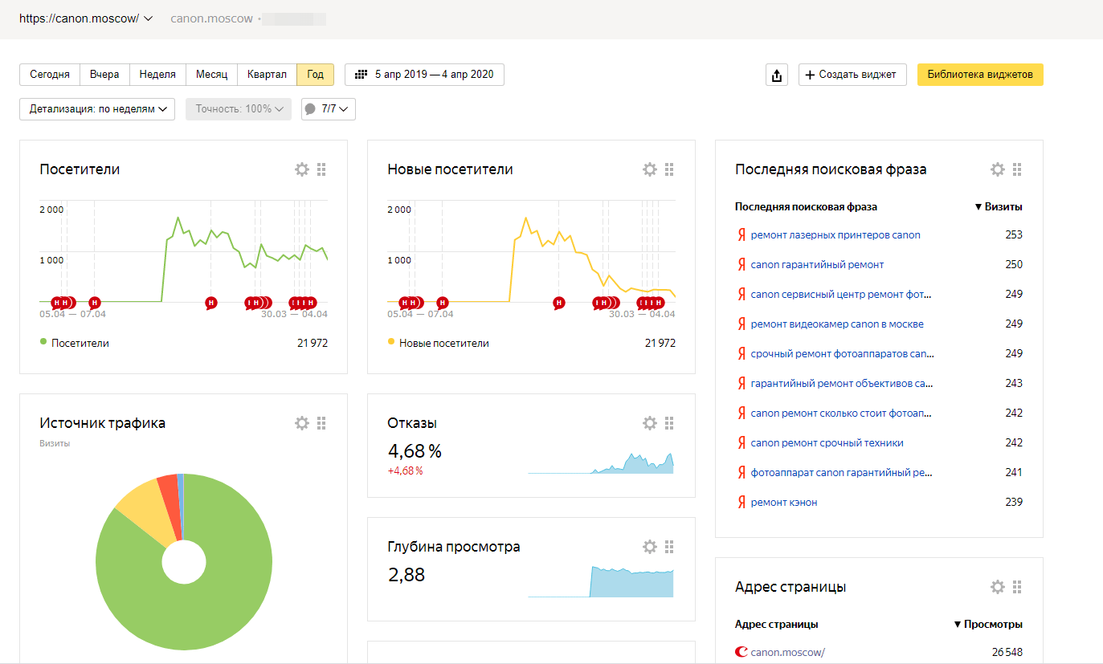Open phrase 'ремонт видеокамер canon в москве'
Viewport: 1103px width, 664px height.
tap(837, 324)
